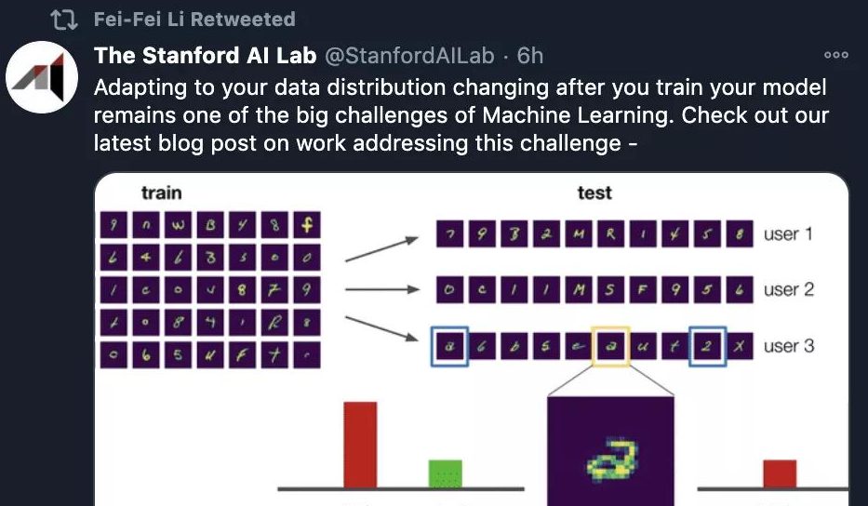Click the small red bar in right chart
The image size is (868, 506).
tap(779, 473)
